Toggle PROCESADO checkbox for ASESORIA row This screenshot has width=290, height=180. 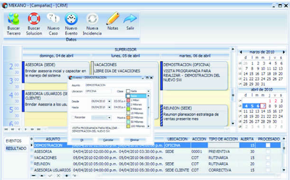coord(268,152)
